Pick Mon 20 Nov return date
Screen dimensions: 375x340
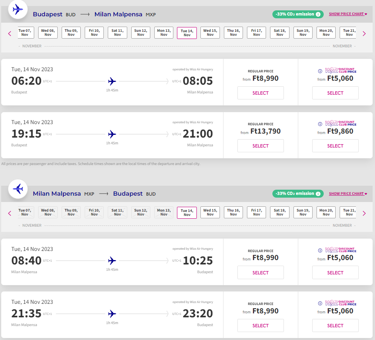pyautogui.click(x=326, y=212)
